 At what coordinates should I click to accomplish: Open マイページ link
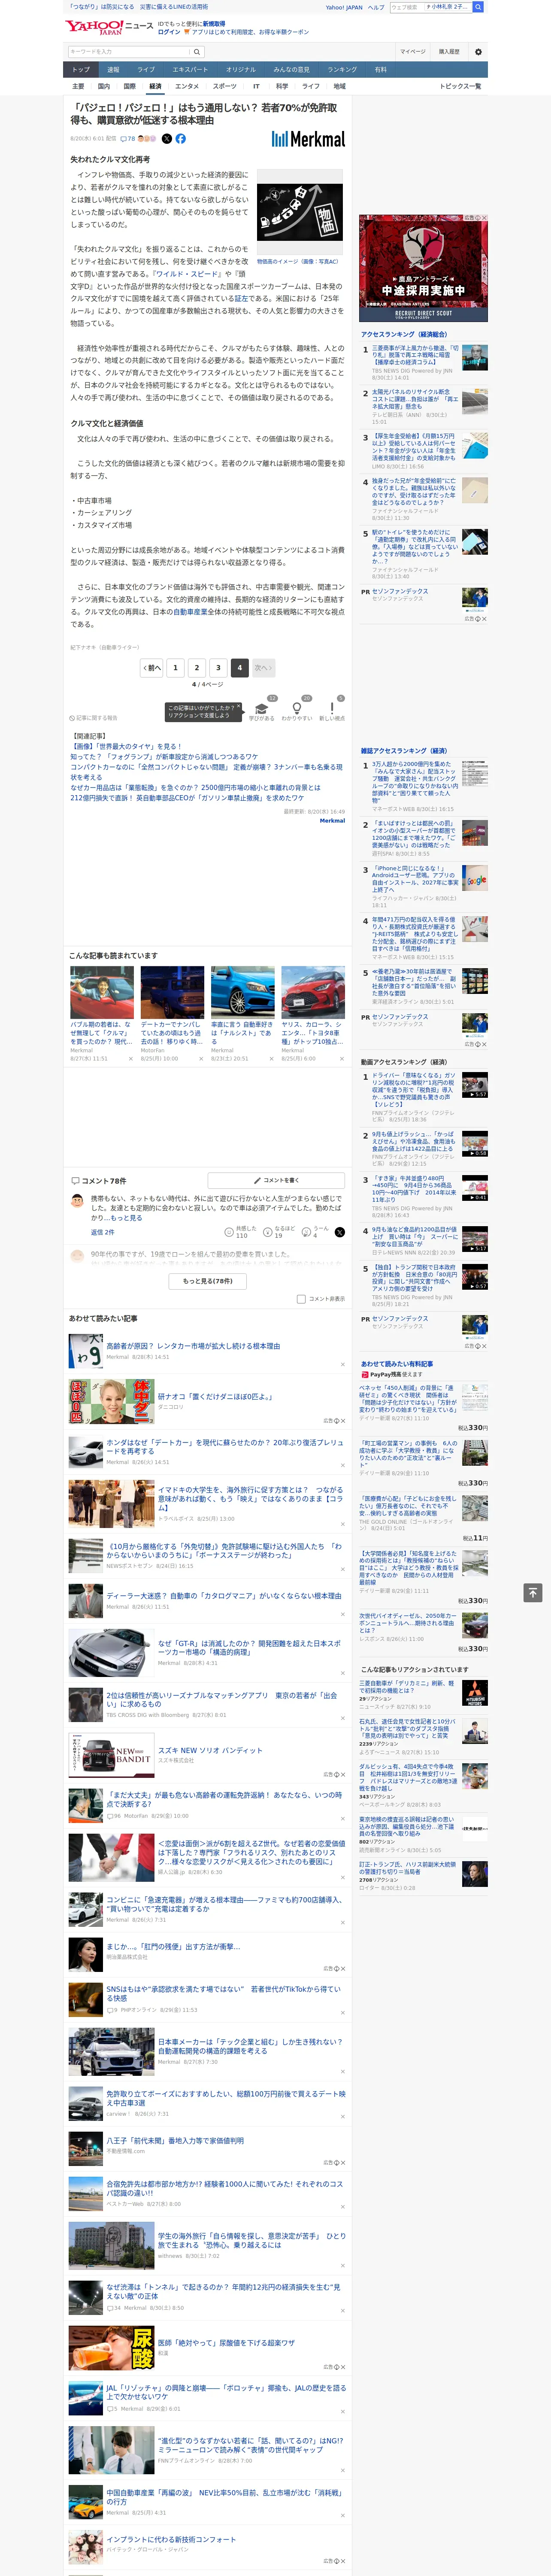pos(413,52)
